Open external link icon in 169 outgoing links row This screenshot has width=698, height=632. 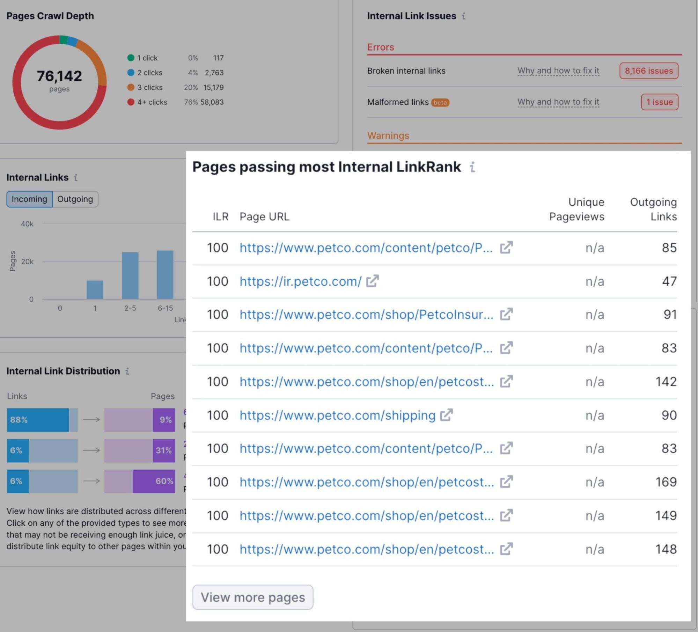[x=506, y=482]
